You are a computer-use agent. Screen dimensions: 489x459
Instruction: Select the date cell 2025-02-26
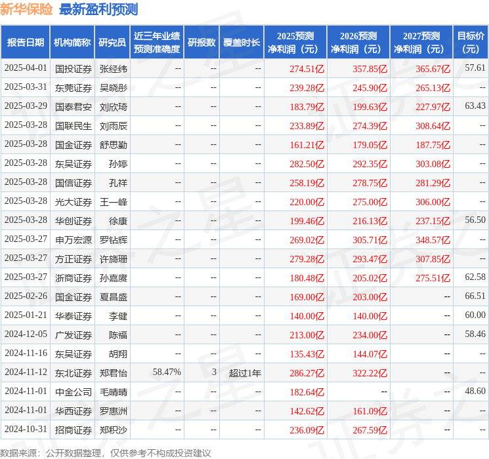(26, 296)
